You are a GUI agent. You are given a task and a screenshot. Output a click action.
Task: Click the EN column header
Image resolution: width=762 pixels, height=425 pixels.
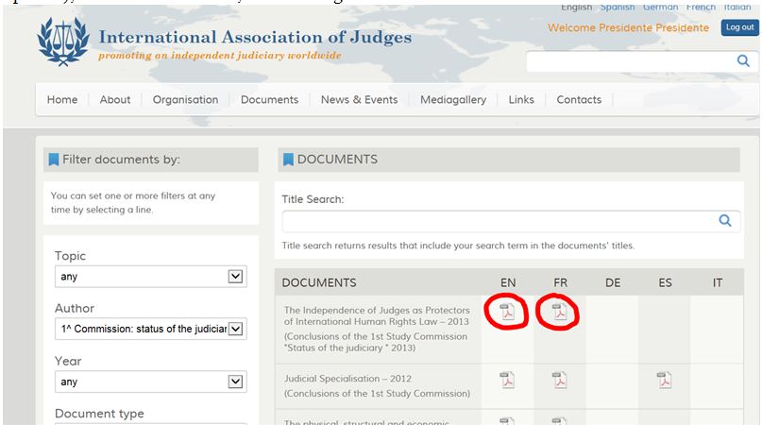(508, 282)
